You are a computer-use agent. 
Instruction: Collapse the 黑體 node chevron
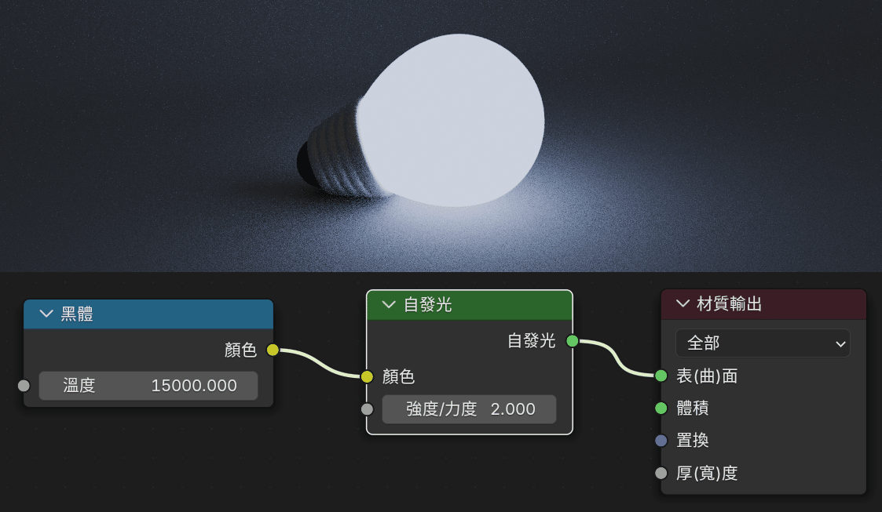click(46, 314)
